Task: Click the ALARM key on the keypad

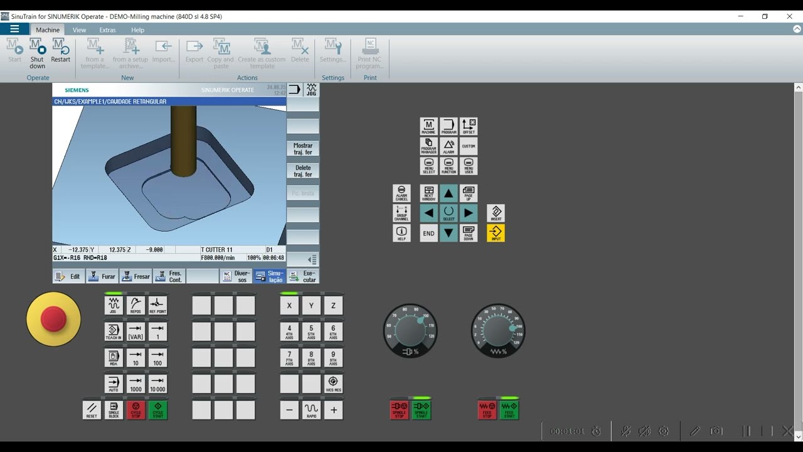Action: coord(449,146)
